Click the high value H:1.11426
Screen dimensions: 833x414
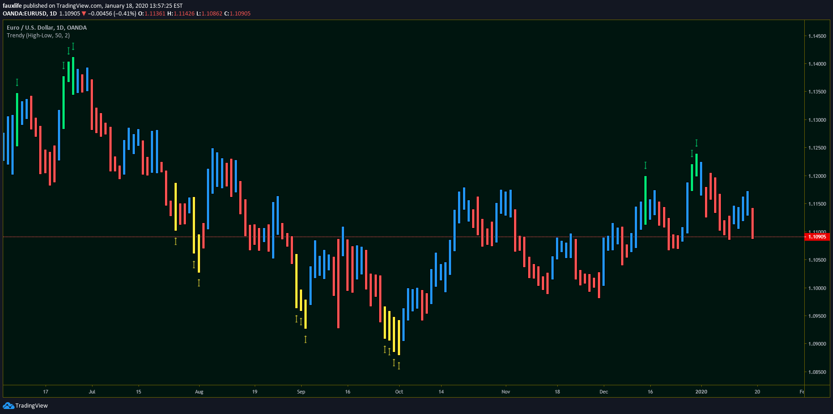pos(181,14)
